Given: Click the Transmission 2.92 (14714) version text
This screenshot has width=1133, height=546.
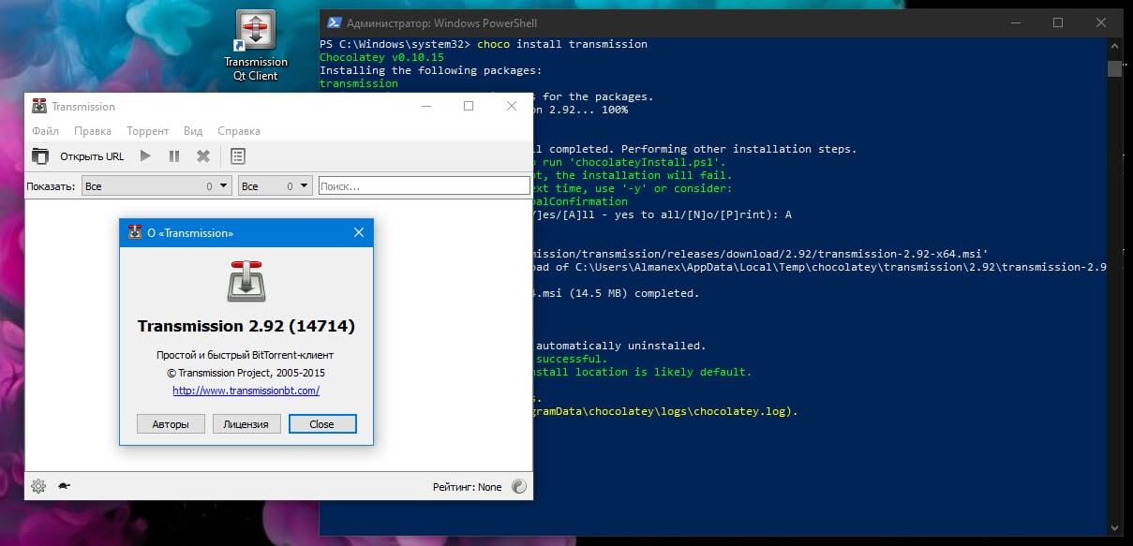Looking at the screenshot, I should click(246, 327).
